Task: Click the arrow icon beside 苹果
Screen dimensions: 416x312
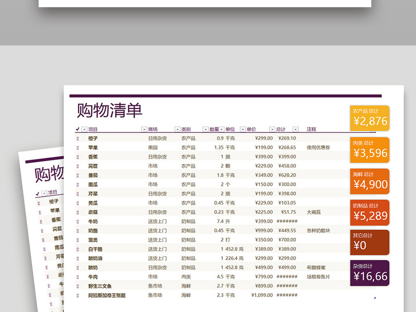Action: pyautogui.click(x=77, y=148)
